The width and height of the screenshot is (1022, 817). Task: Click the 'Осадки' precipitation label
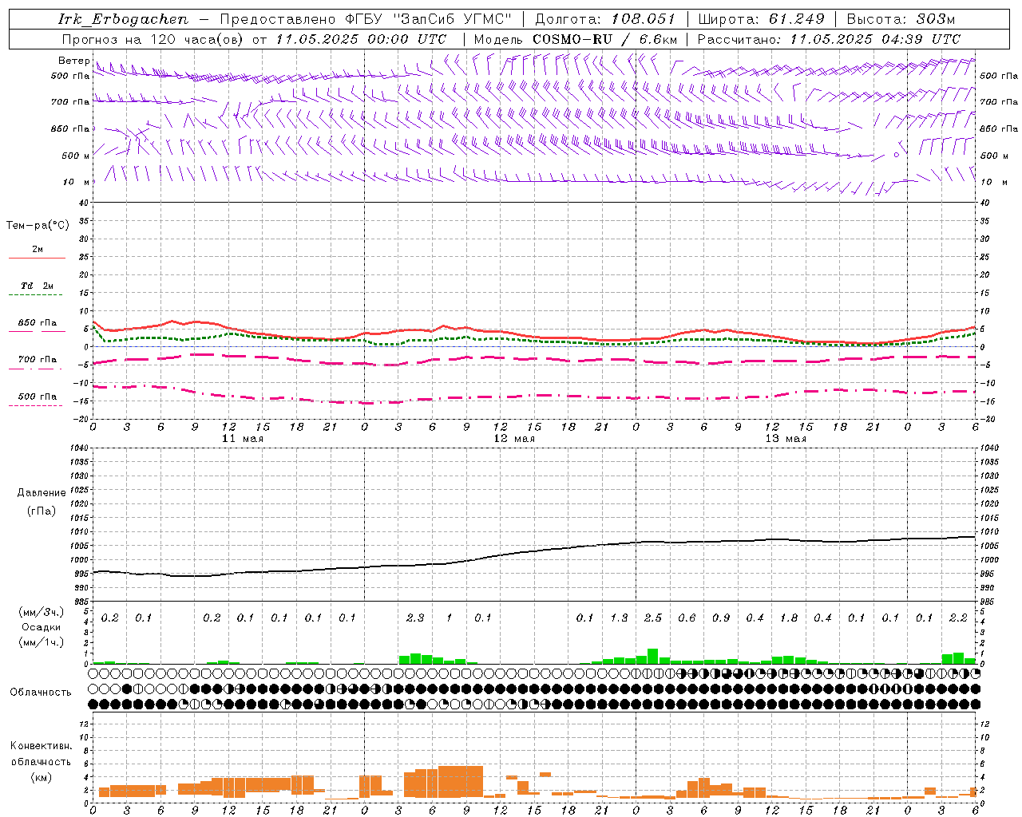coord(40,627)
